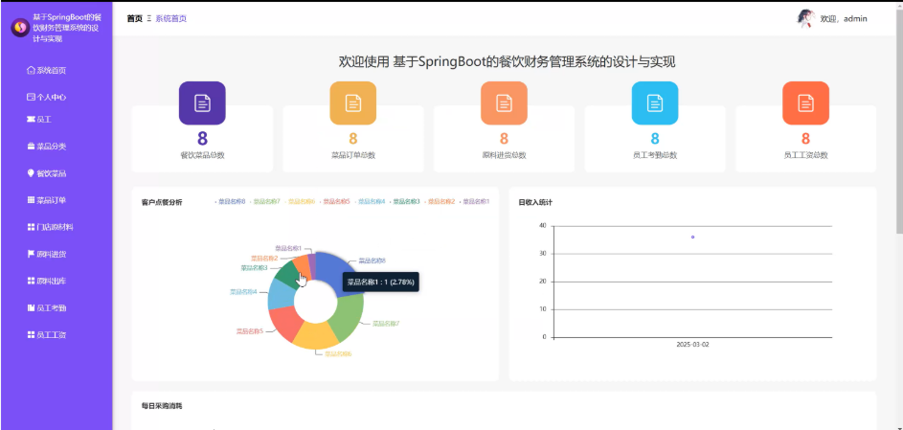The image size is (903, 430).
Task: Click the admin avatar picture
Action: coord(805,18)
